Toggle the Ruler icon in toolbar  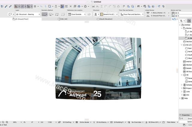[x=28, y=6]
